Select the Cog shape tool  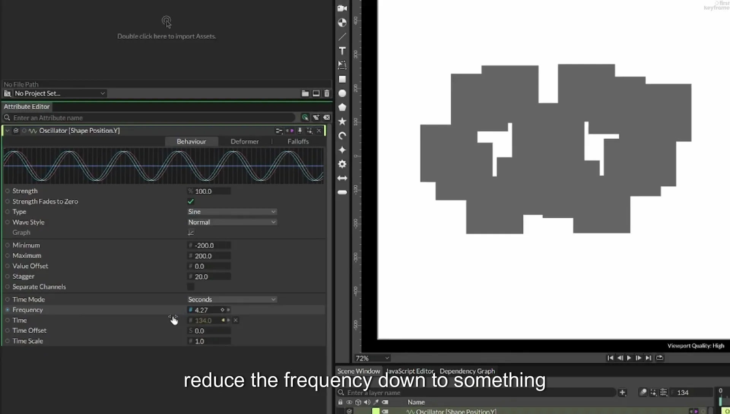tap(342, 164)
